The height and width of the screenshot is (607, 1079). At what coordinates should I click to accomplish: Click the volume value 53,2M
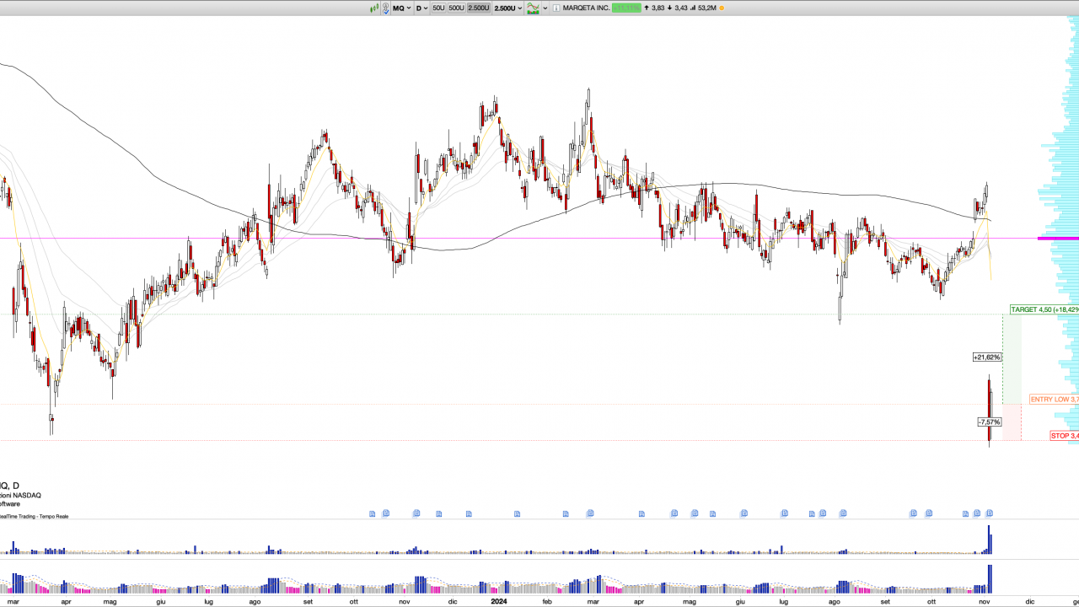[707, 8]
